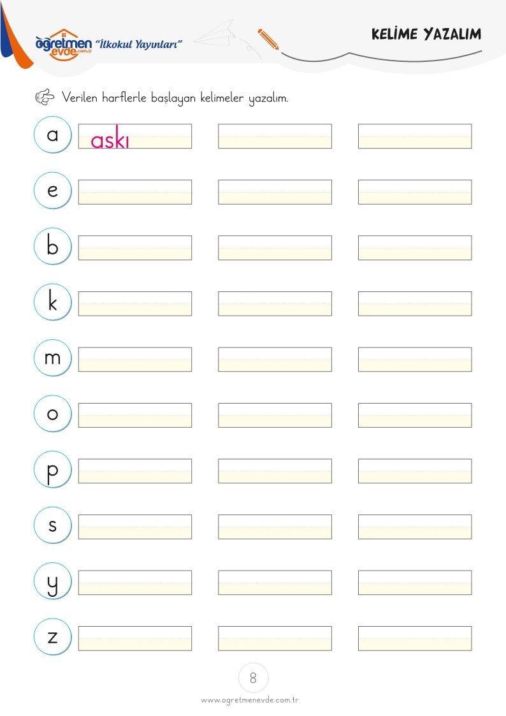Viewport: 506px width, 716px height.
Task: Click the circled letter e
Action: tap(52, 191)
